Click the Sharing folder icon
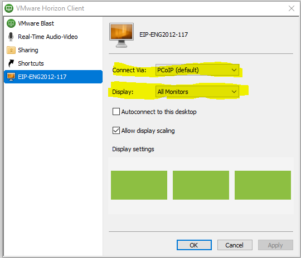The width and height of the screenshot is (301, 258). [11, 50]
